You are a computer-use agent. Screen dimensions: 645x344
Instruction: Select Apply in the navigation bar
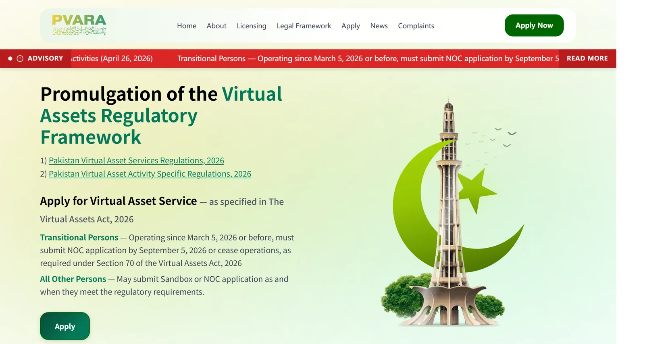point(351,26)
